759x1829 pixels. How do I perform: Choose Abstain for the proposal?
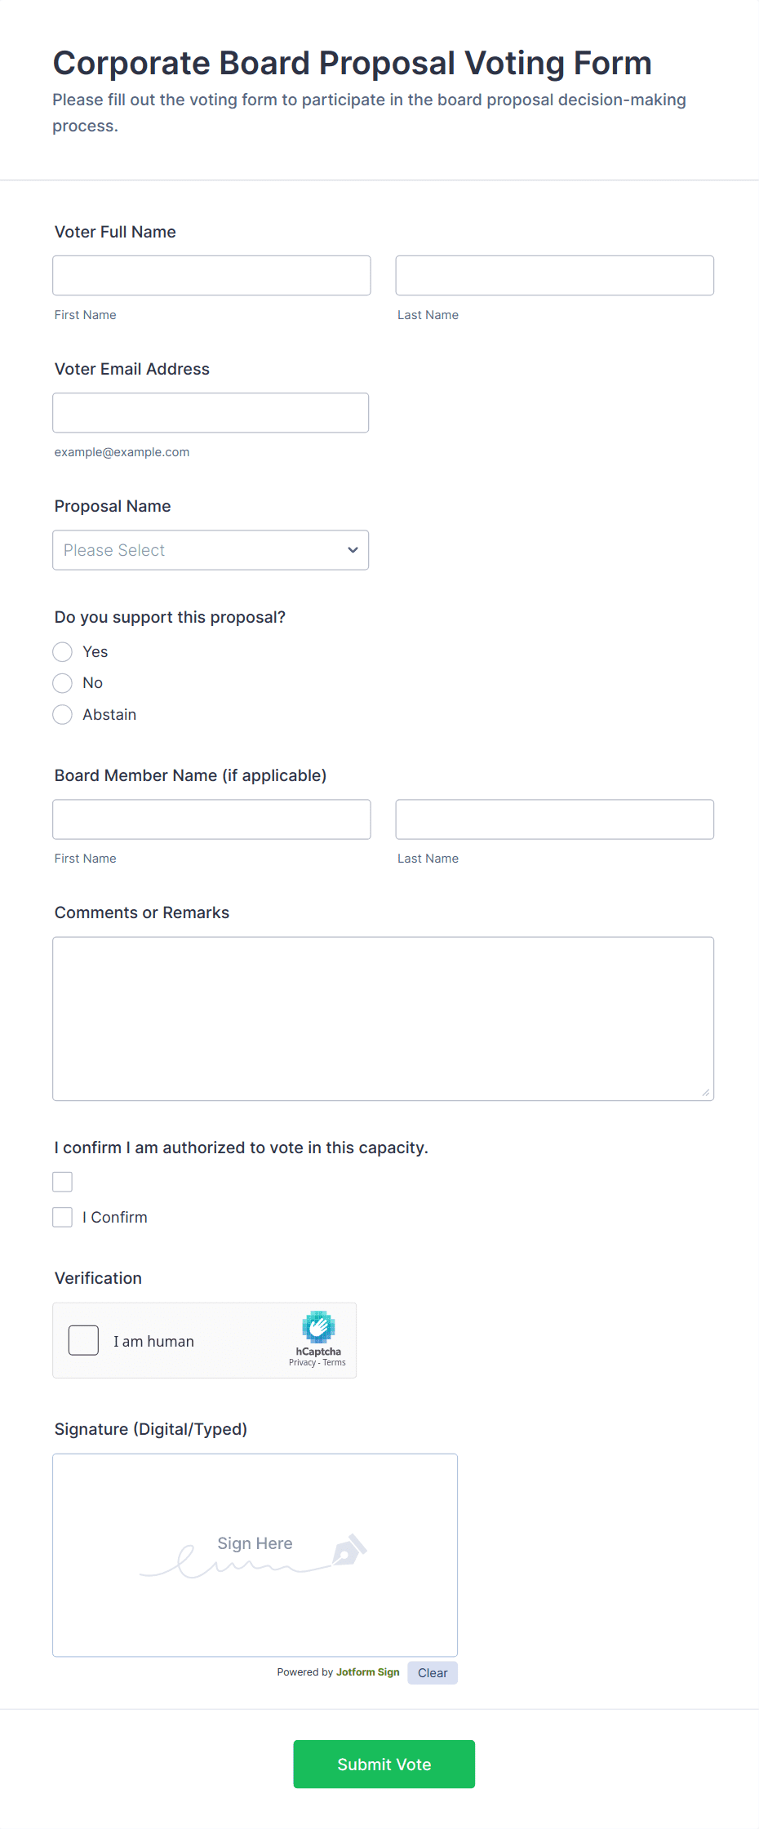pyautogui.click(x=63, y=714)
